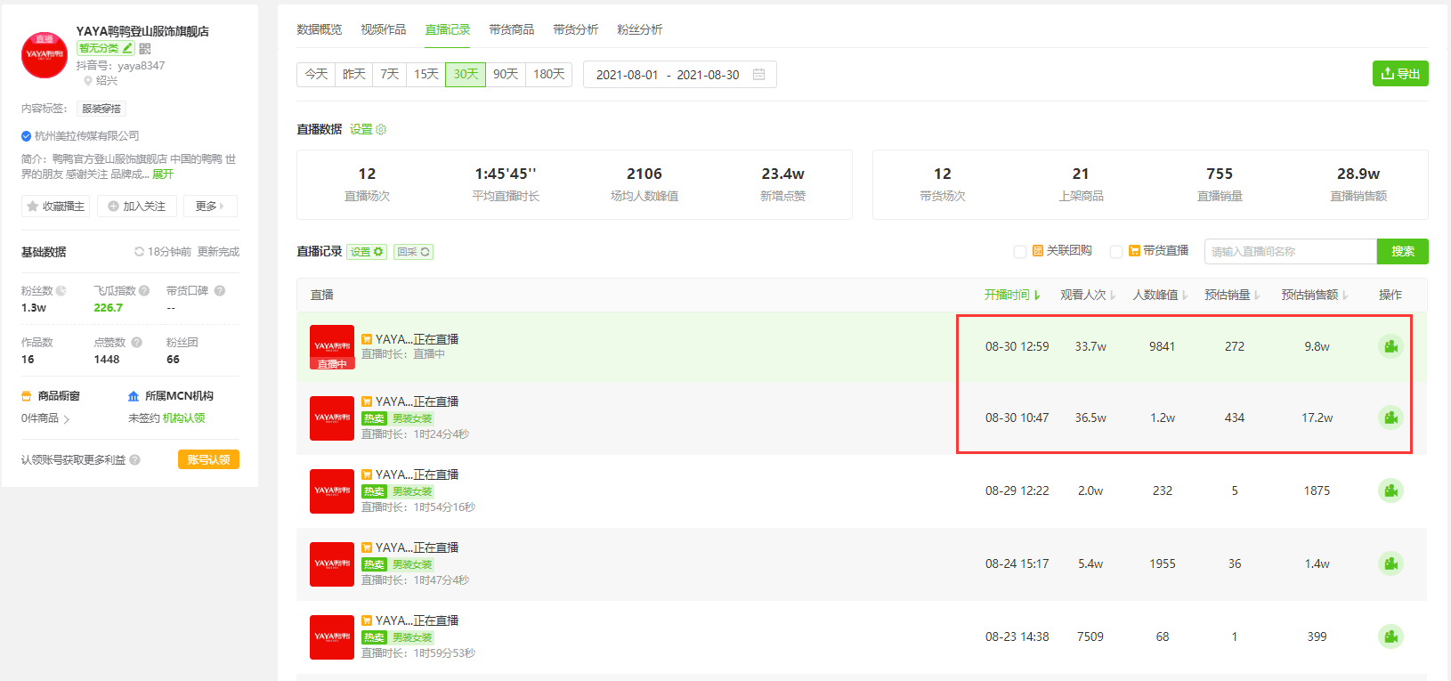Click the help icon next to 飞瓜指数
The height and width of the screenshot is (681, 1451).
coord(144,290)
